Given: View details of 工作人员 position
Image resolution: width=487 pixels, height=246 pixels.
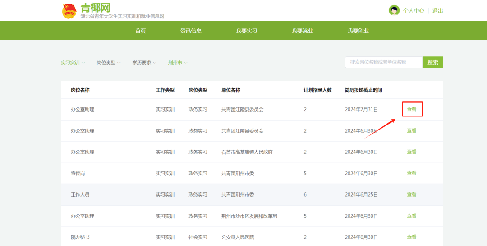Looking at the screenshot, I should (411, 194).
